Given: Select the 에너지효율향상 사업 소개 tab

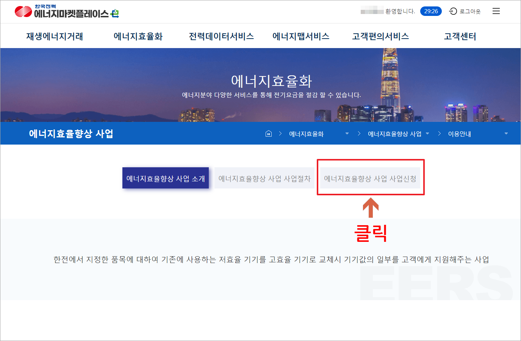Looking at the screenshot, I should click(x=166, y=178).
